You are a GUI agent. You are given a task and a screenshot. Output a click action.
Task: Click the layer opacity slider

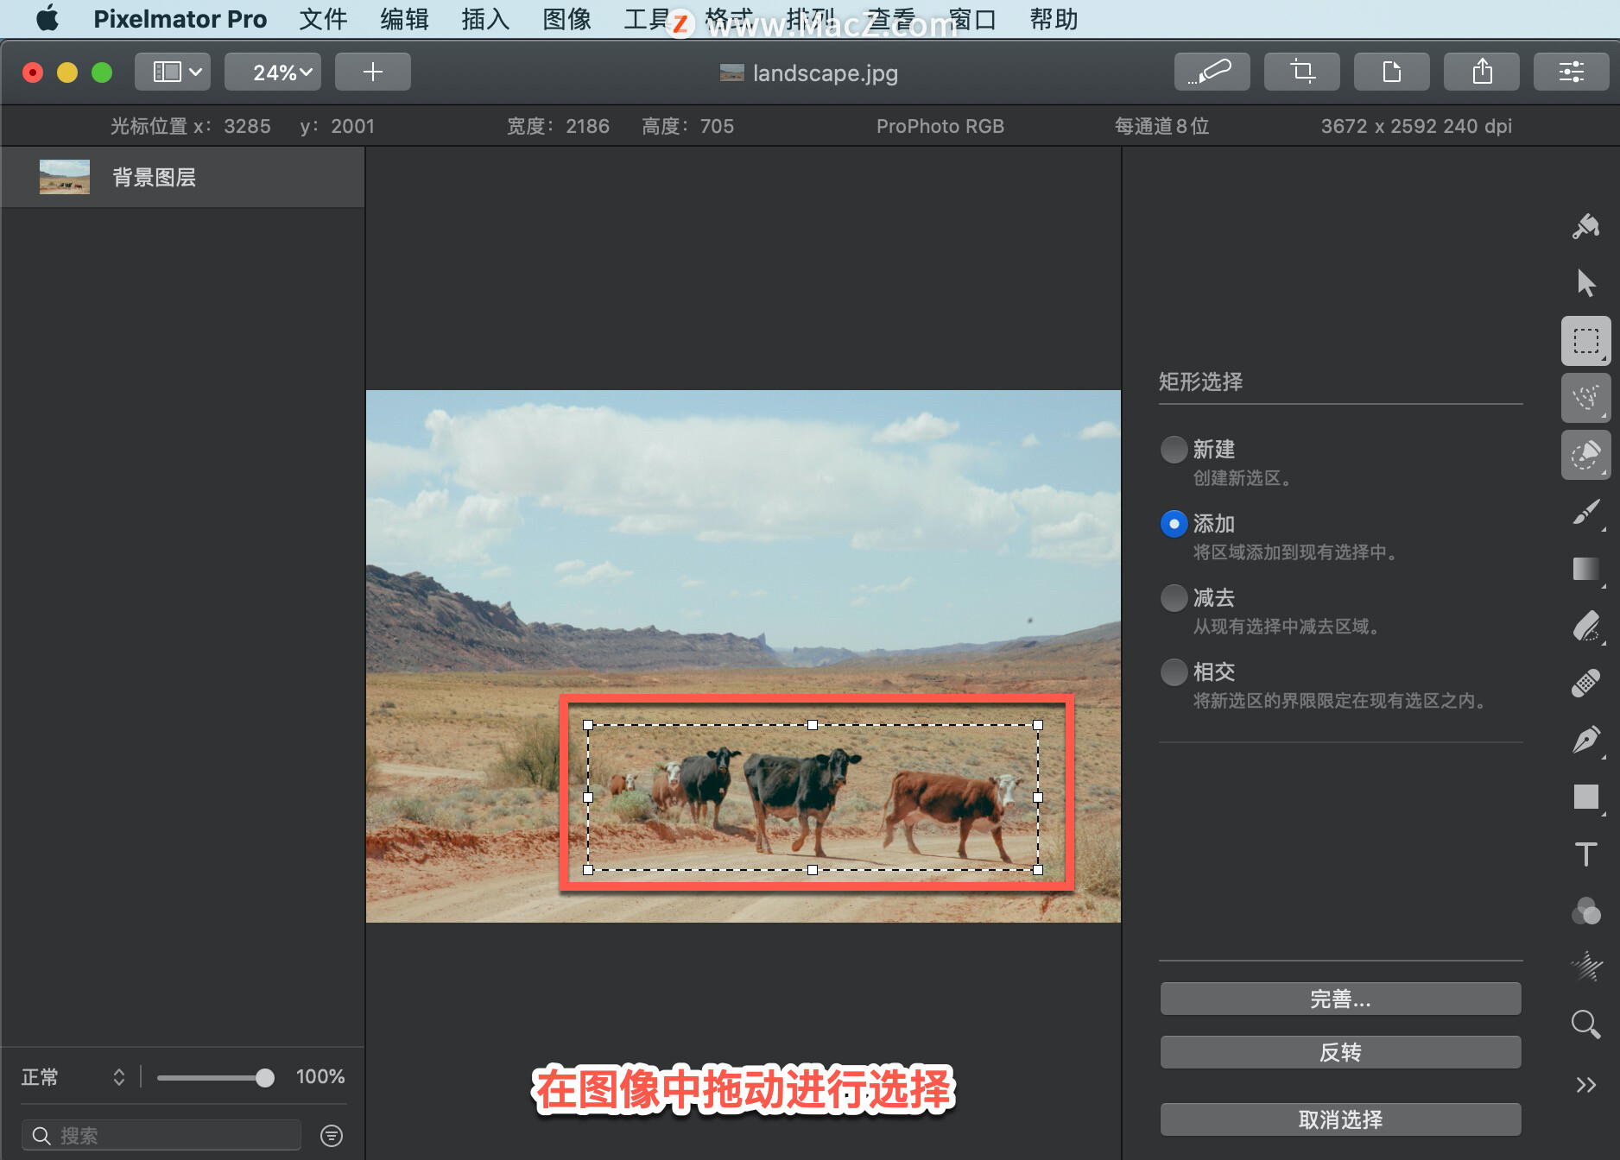(x=215, y=1077)
